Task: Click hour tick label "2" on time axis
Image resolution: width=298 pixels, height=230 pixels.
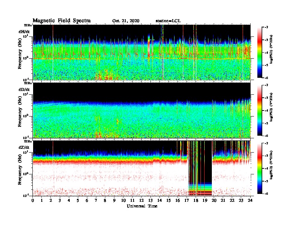Action: [51, 200]
